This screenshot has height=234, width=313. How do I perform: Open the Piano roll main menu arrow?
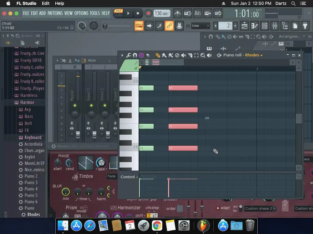click(x=122, y=55)
